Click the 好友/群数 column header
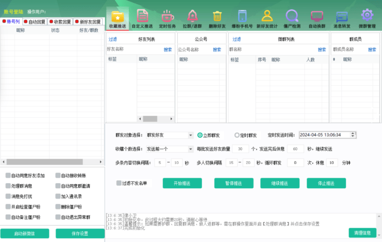382x242 pixels. pyautogui.click(x=89, y=30)
